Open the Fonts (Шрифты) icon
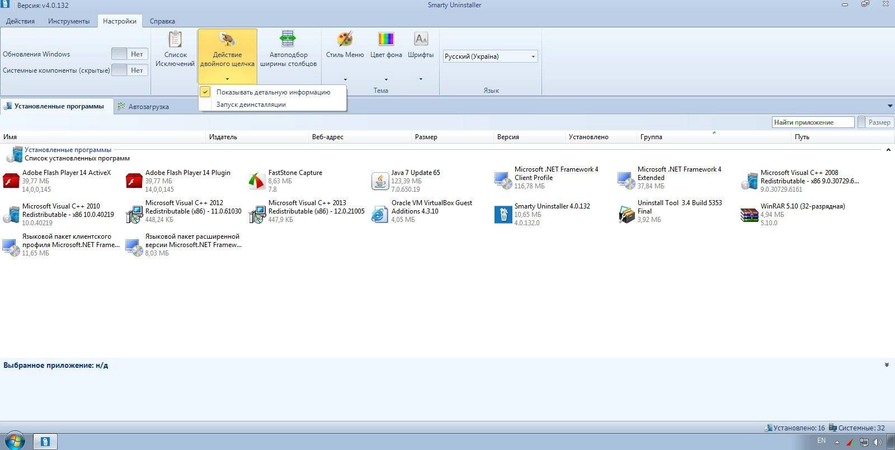This screenshot has width=895, height=450. click(x=421, y=39)
